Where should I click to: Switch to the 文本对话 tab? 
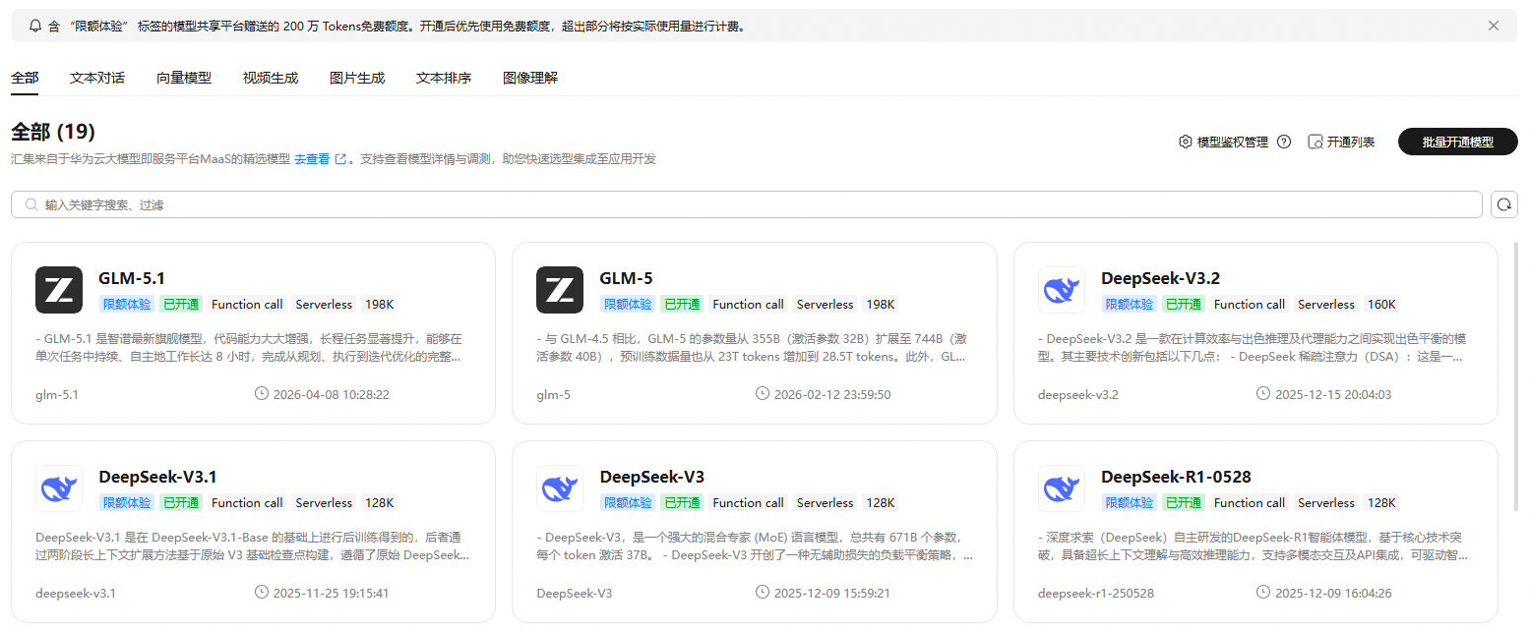[x=97, y=78]
